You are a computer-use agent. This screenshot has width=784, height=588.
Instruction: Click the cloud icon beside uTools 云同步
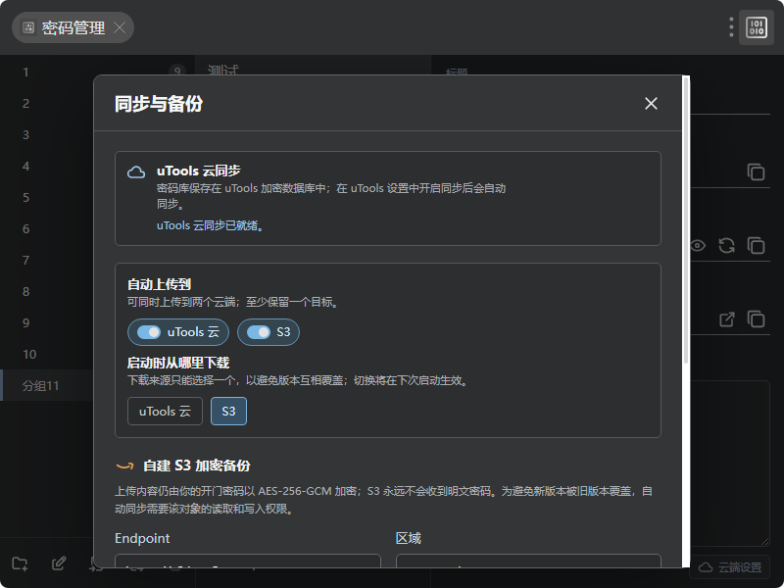136,172
